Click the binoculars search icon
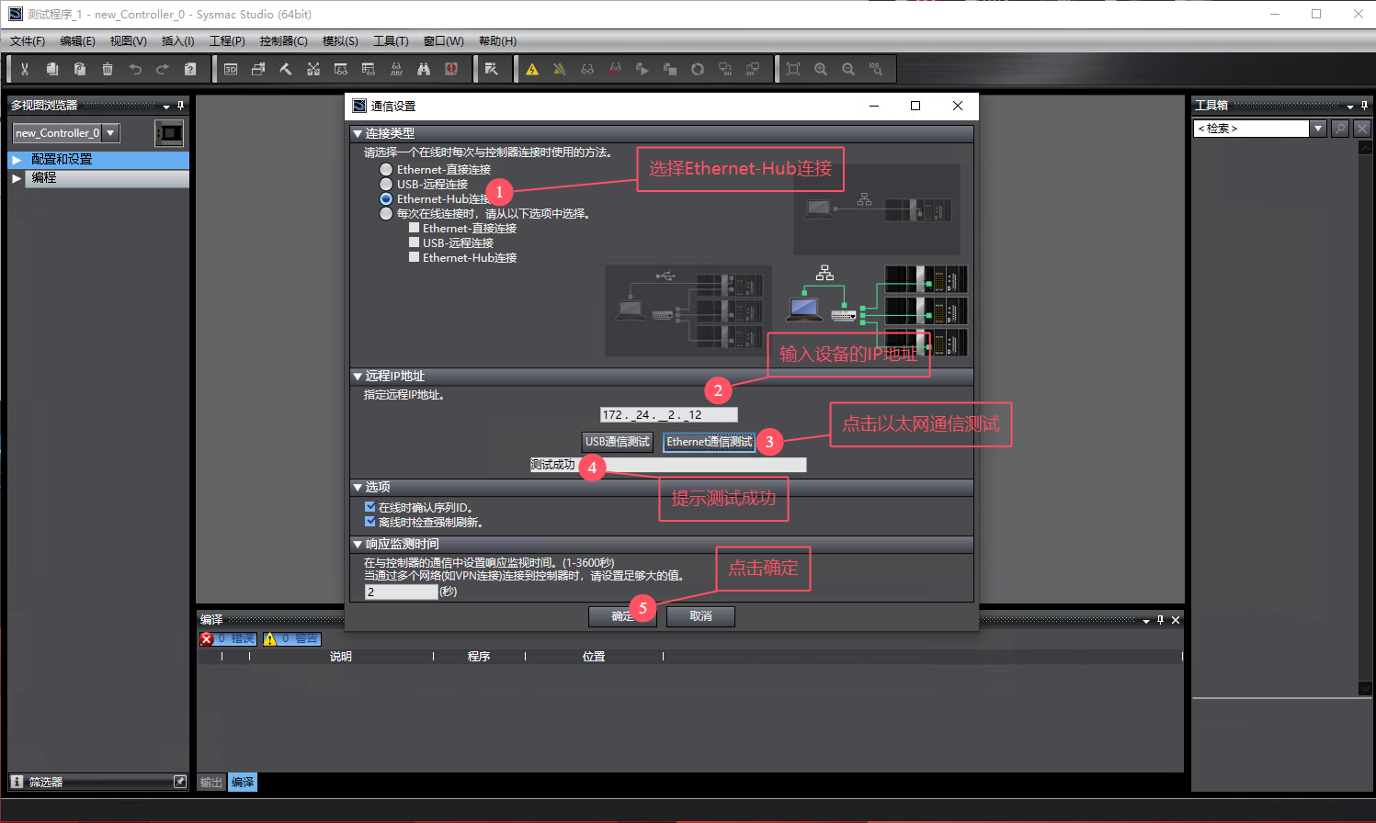This screenshot has height=823, width=1376. tap(424, 69)
